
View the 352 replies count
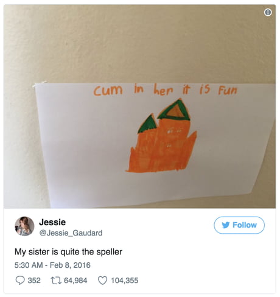coord(34,281)
